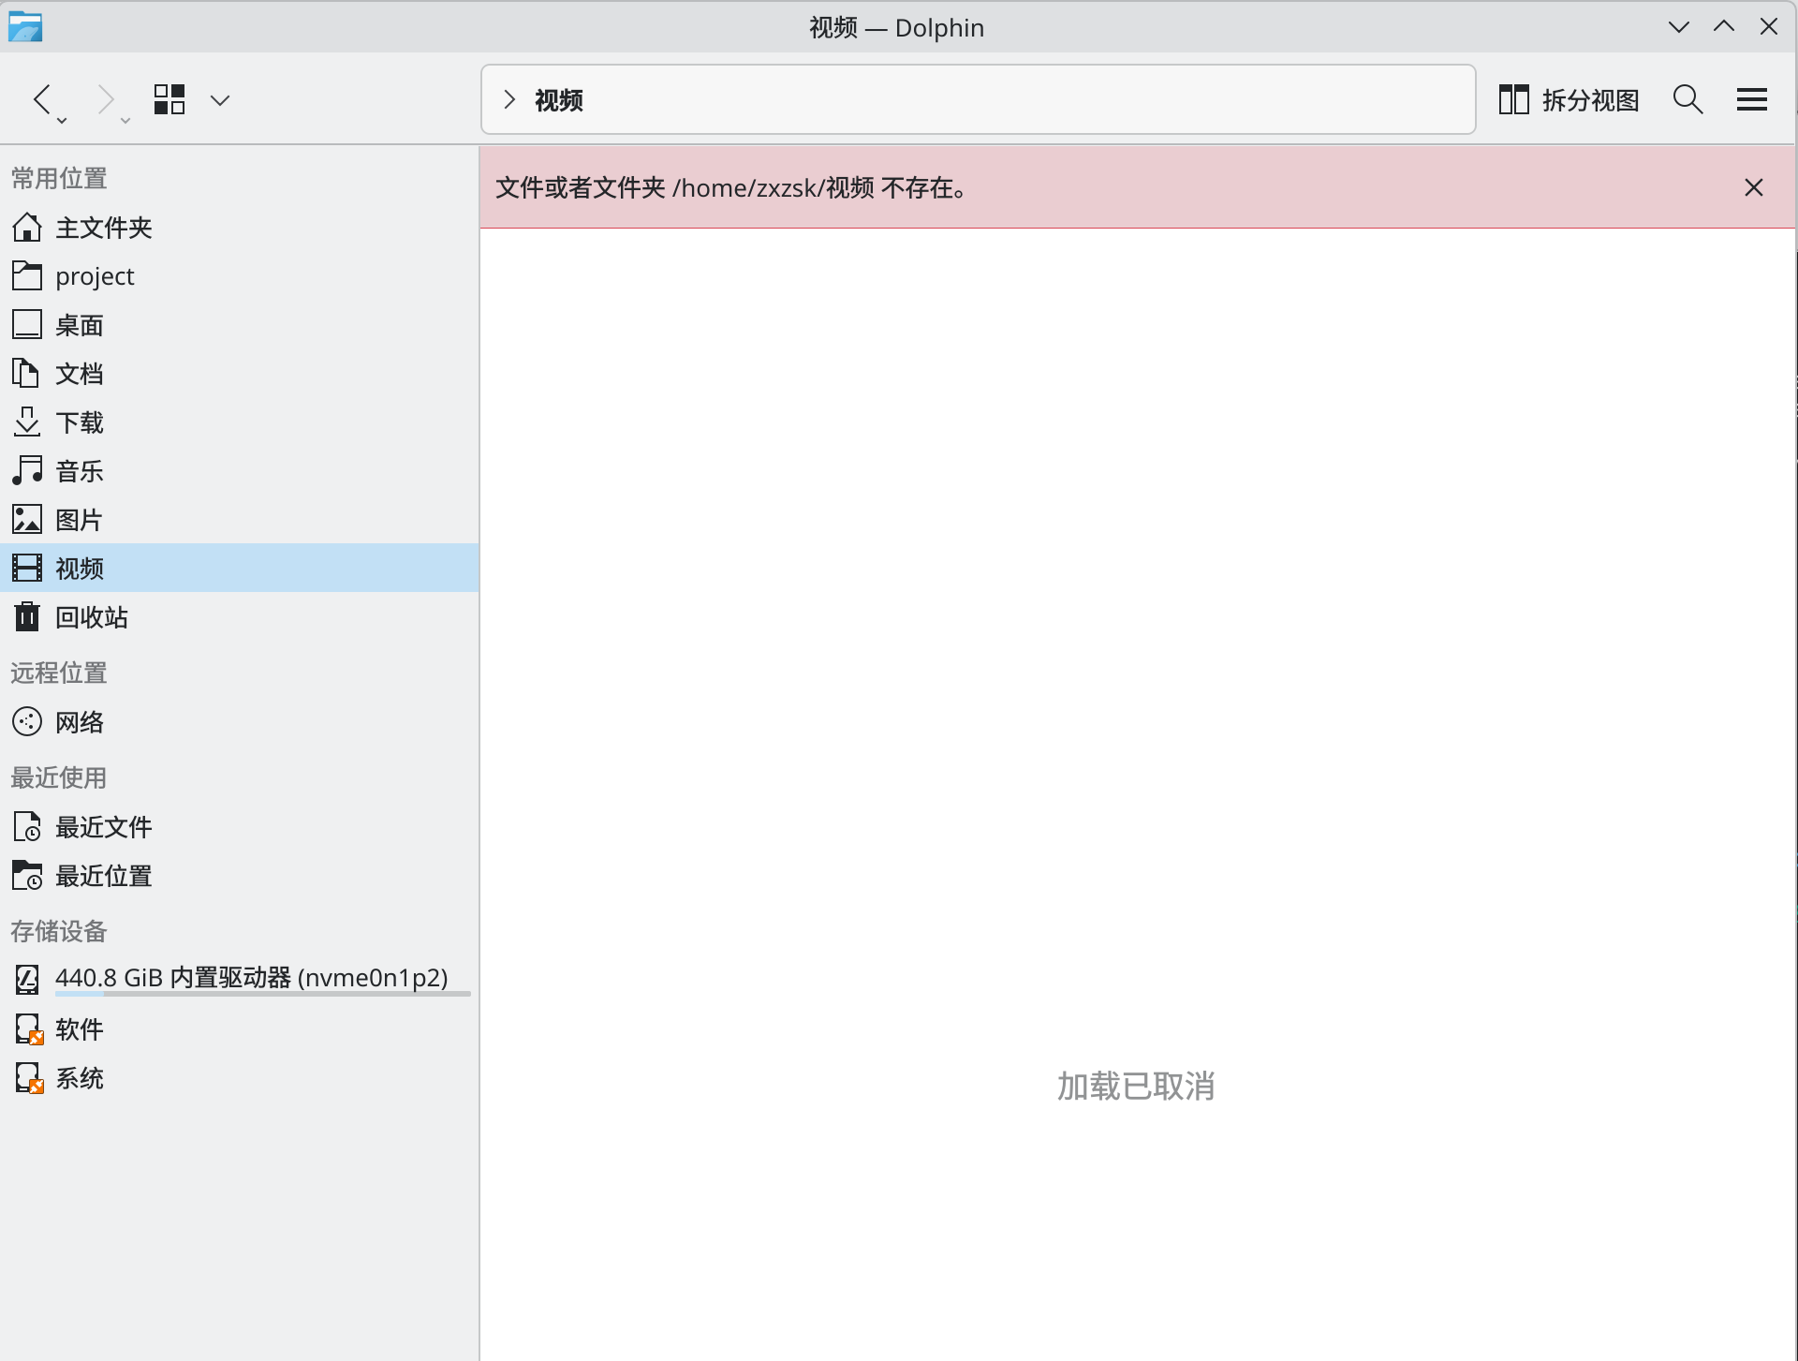Open 主文件夹 home folder in sidebar
This screenshot has width=1798, height=1361.
click(103, 228)
